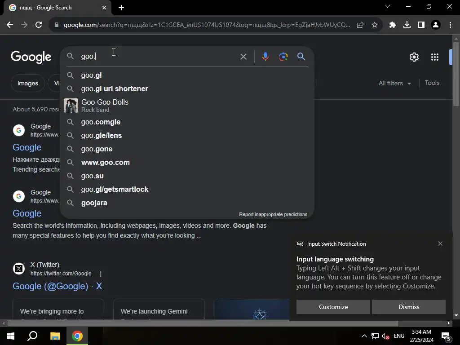Show hidden system tray icons

364,336
